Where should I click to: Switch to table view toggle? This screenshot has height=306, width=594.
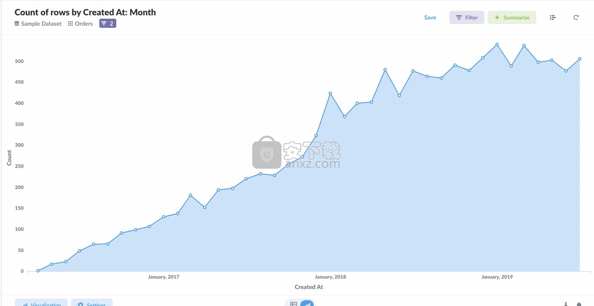coord(294,304)
